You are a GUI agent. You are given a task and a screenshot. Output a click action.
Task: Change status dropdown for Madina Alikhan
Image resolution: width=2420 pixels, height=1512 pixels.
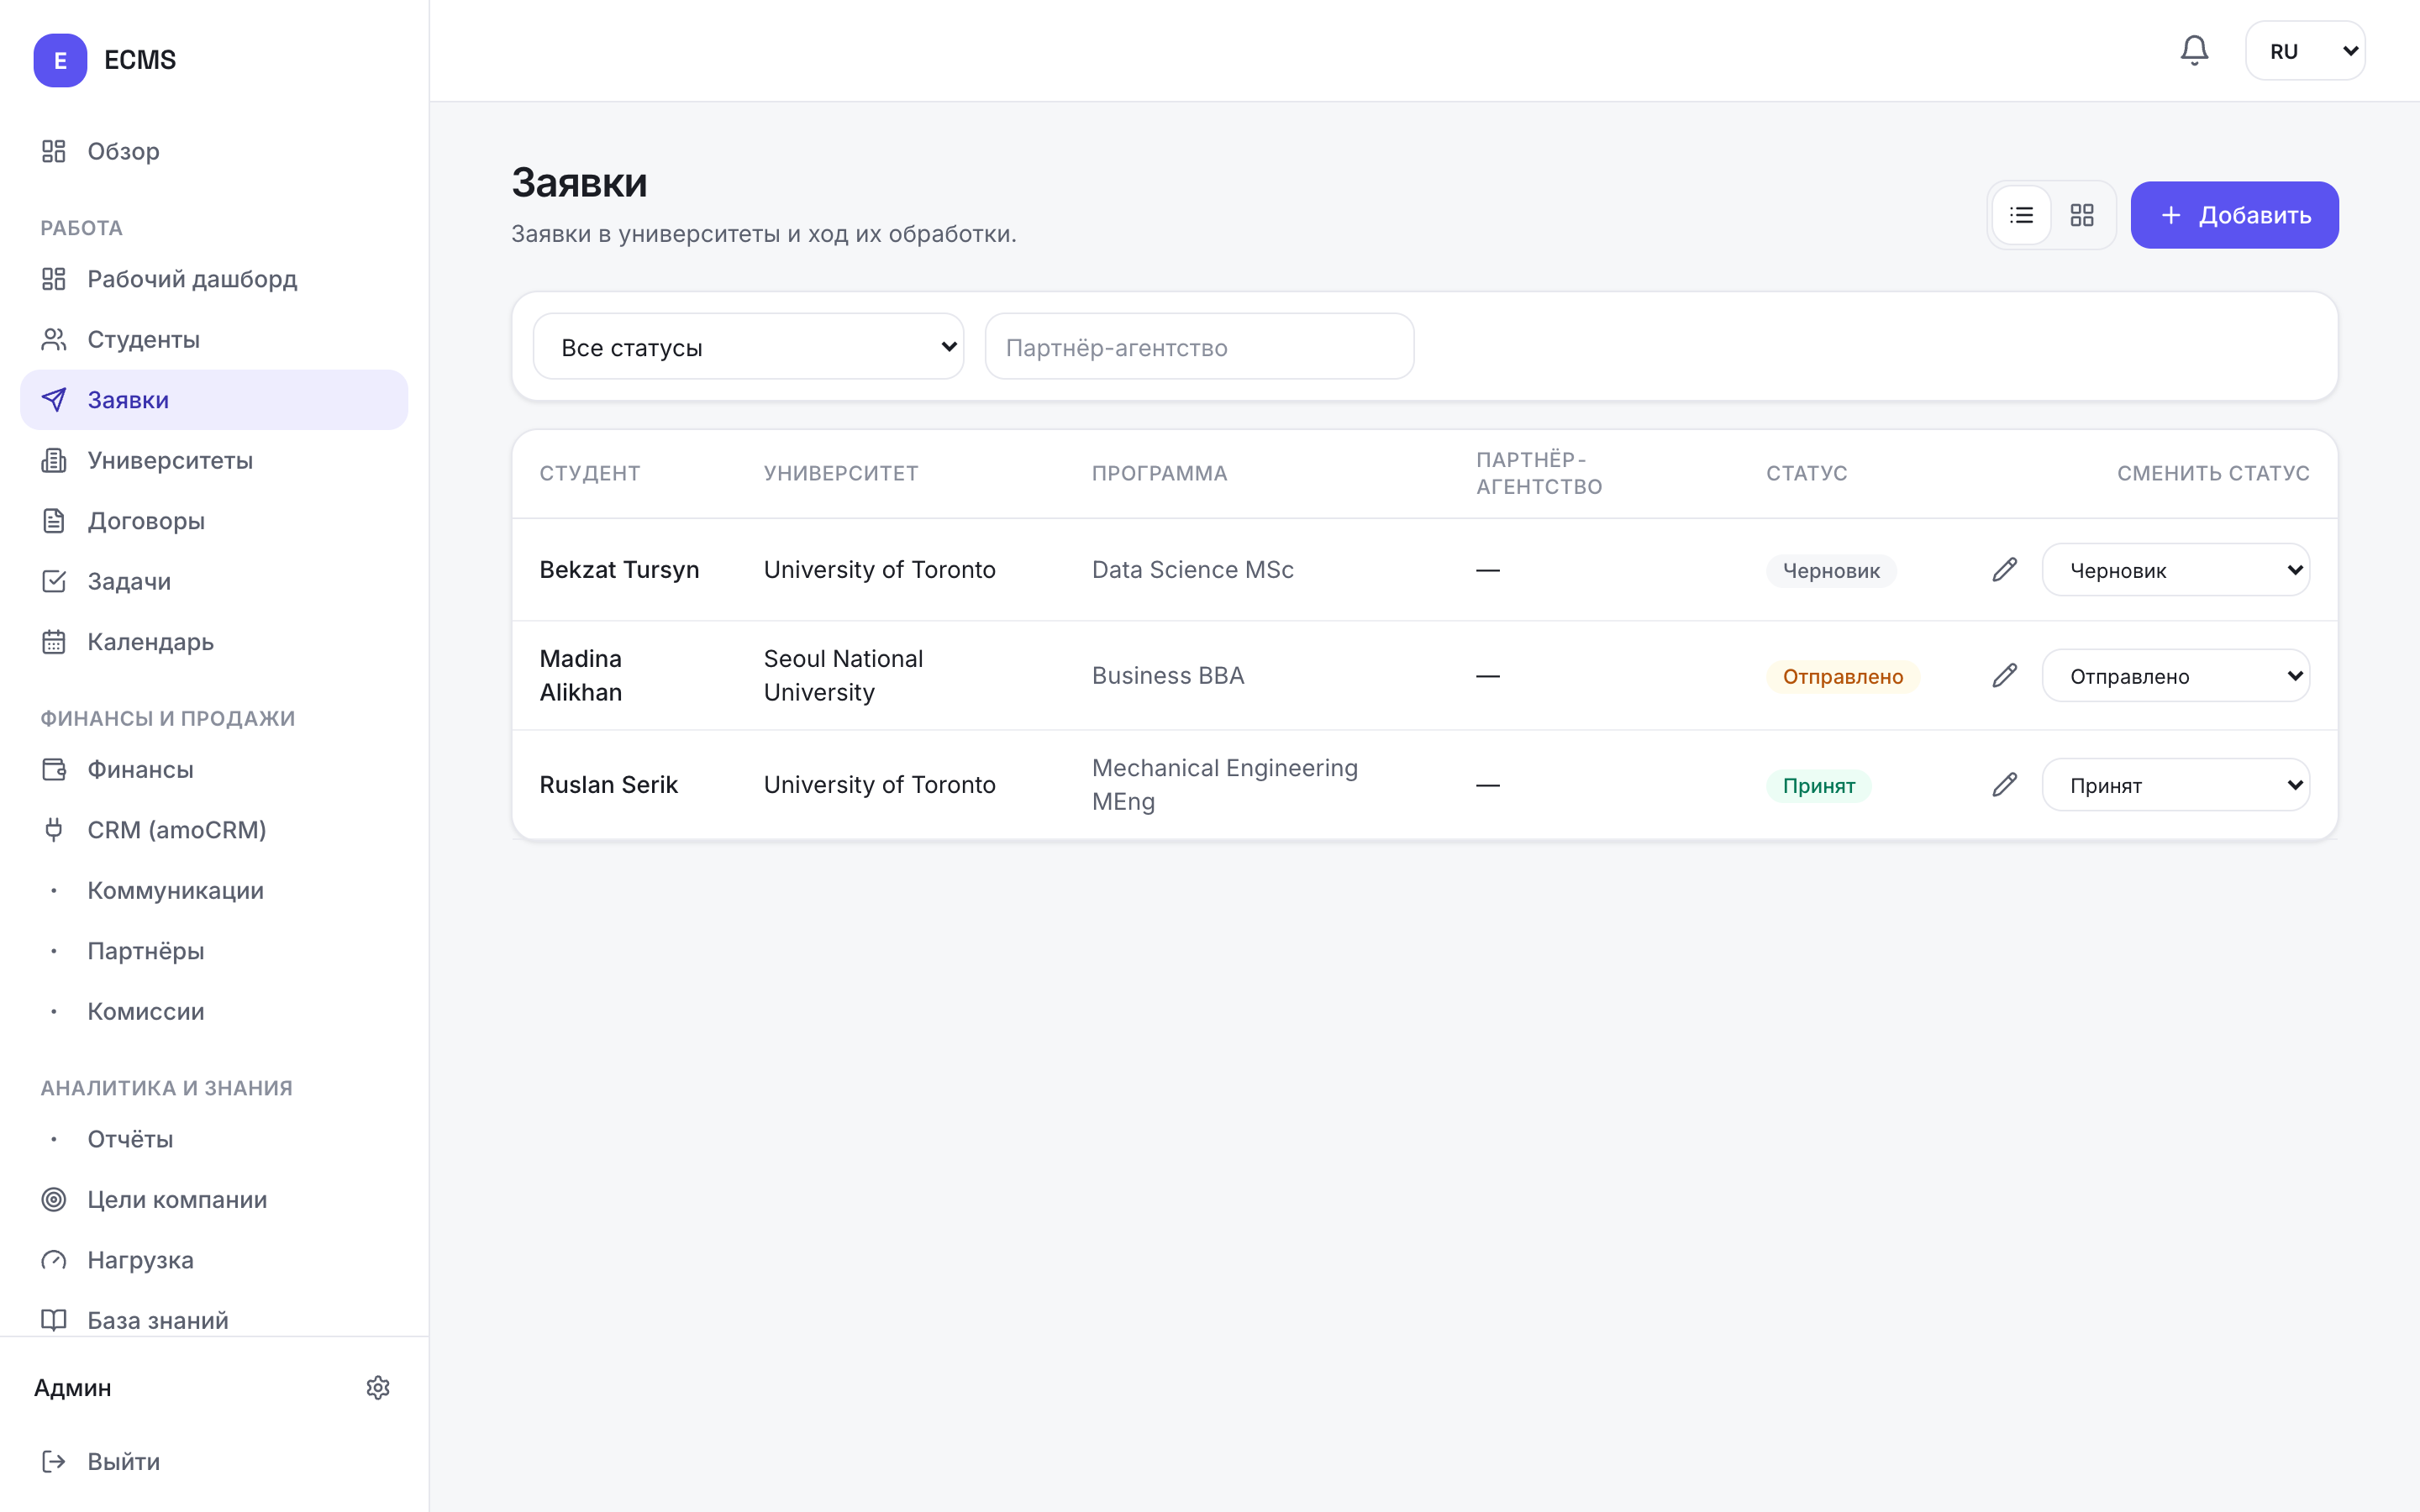[x=2176, y=676]
